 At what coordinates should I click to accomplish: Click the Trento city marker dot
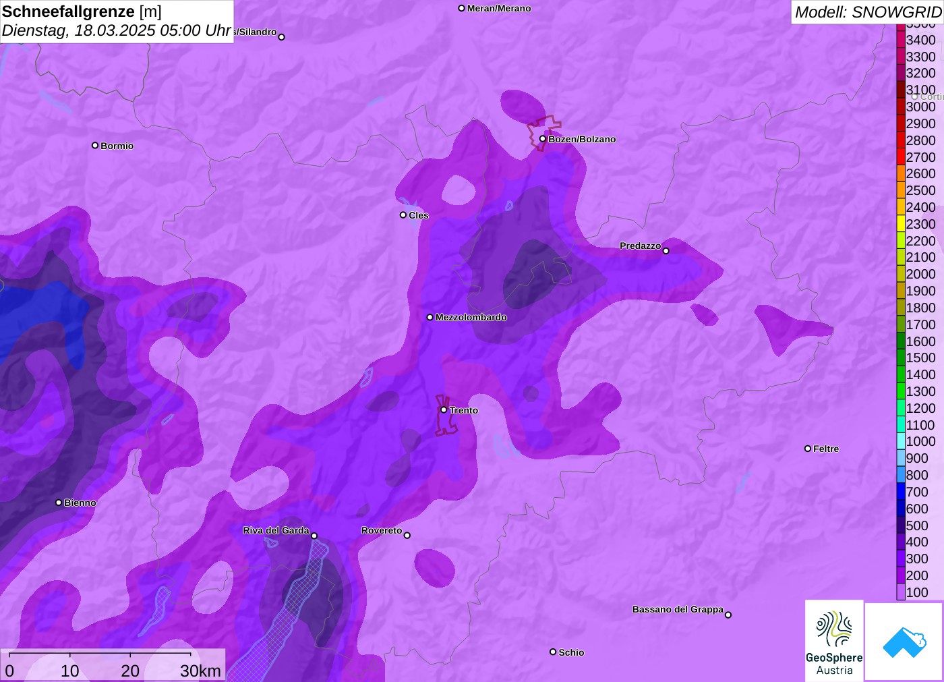pos(444,409)
